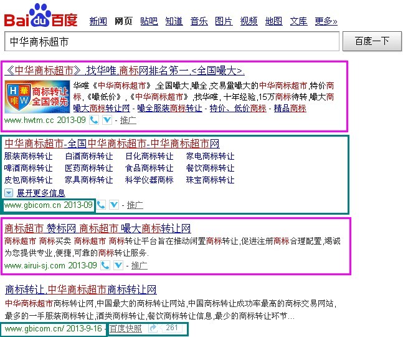Click the V verification icon beside www.gbicom.cn 2013-09

coord(114,205)
